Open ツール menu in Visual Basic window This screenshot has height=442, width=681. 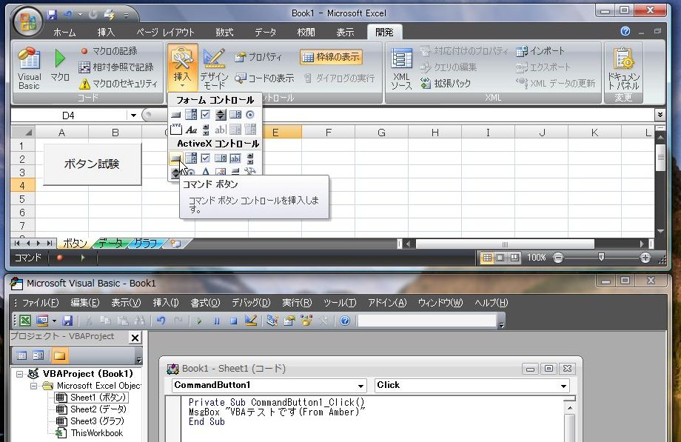[x=340, y=303]
